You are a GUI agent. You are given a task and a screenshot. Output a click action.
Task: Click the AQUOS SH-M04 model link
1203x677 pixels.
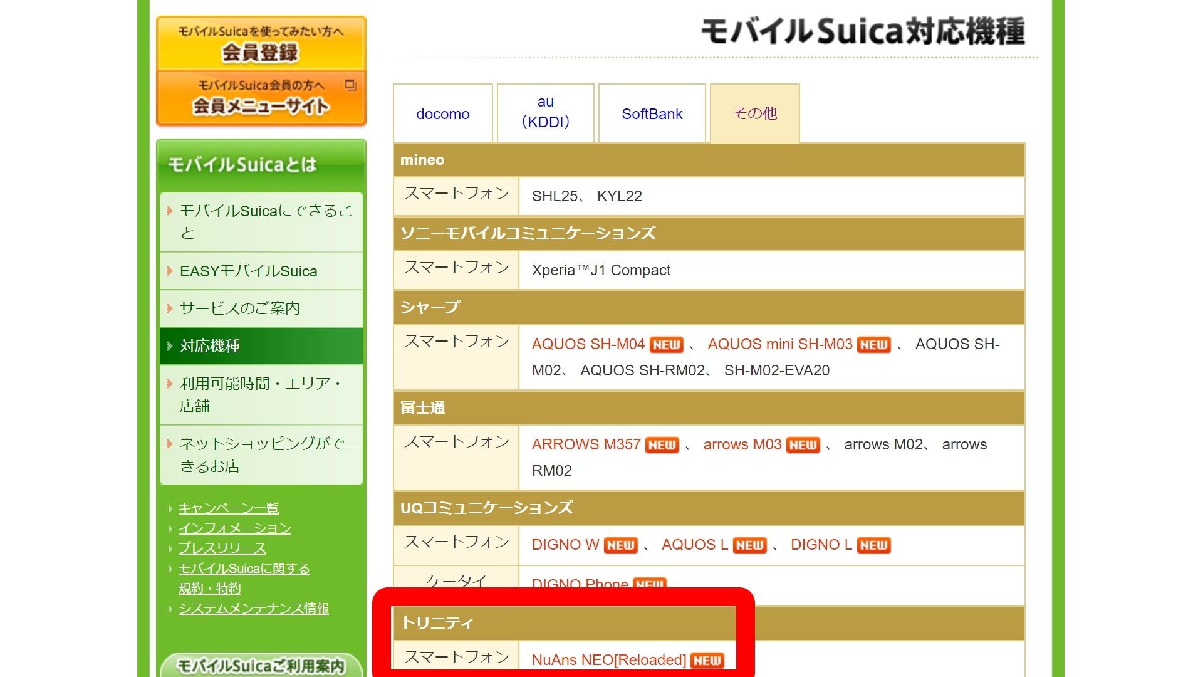(588, 344)
